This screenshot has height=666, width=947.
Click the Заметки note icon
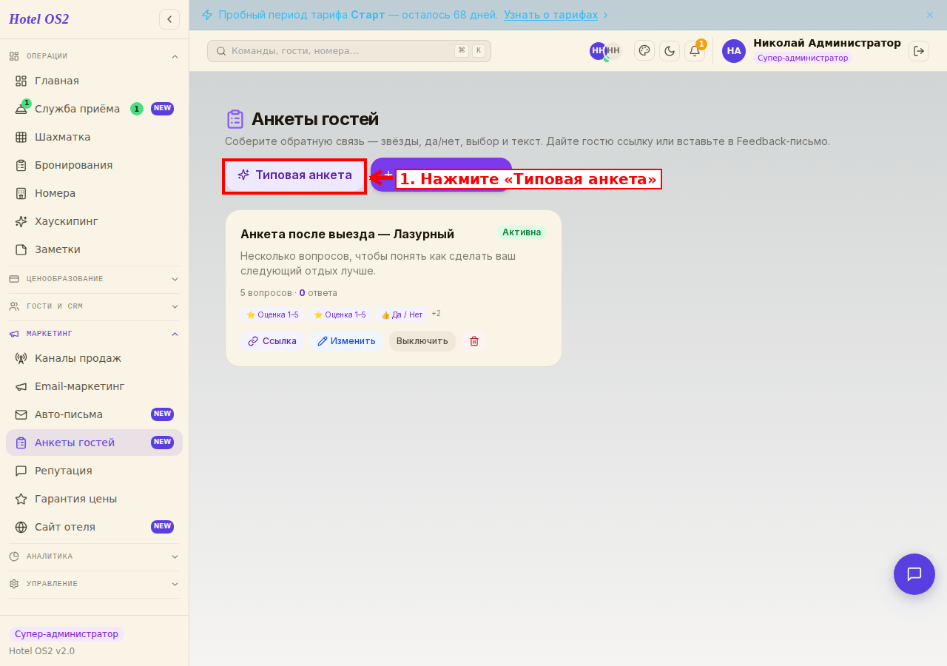click(21, 249)
